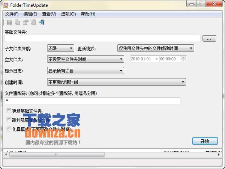
Task: Click the 文件通配符 input field
Action: pyautogui.click(x=92, y=101)
